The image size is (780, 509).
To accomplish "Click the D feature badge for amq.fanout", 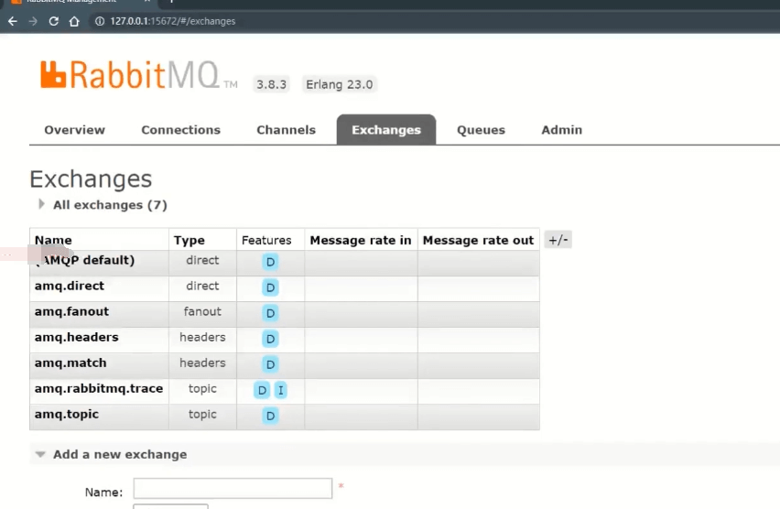I will point(270,313).
